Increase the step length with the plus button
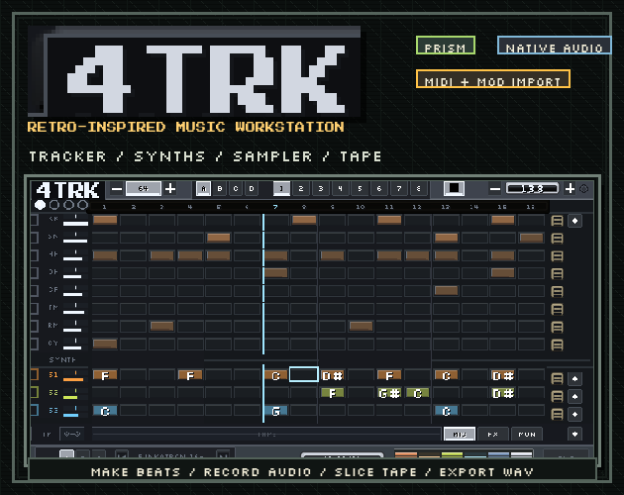This screenshot has width=624, height=495. click(170, 189)
